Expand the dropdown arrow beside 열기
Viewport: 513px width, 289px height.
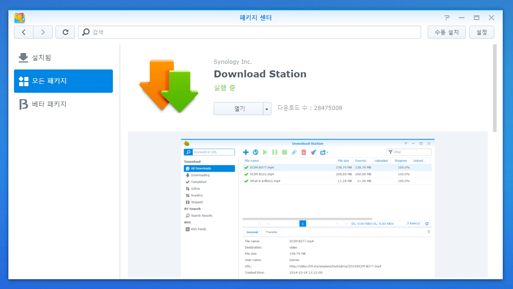pos(267,109)
